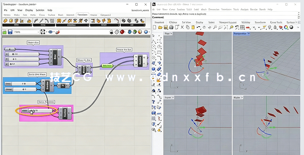Create new file in Rhino toolbar
The width and height of the screenshot is (304, 155).
tap(155, 27)
